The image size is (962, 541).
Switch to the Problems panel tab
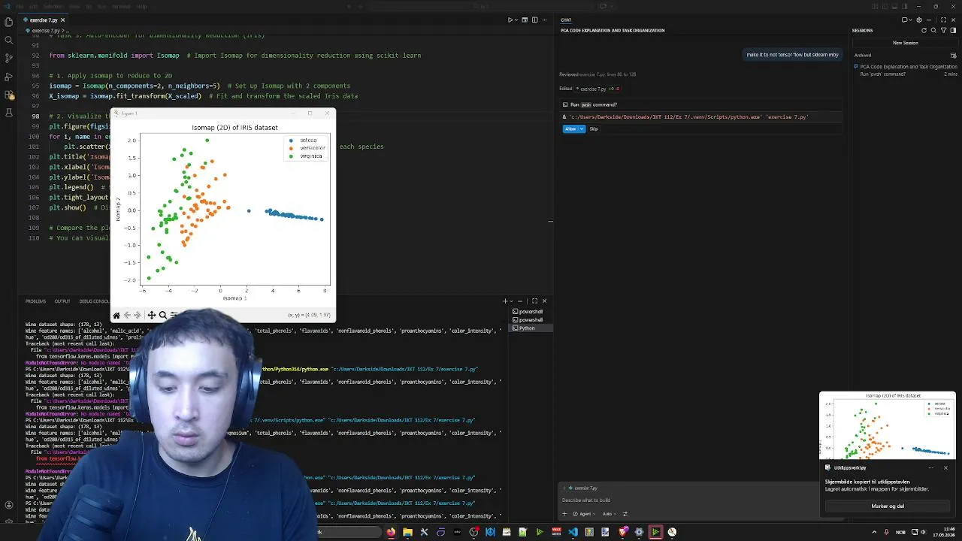(35, 301)
